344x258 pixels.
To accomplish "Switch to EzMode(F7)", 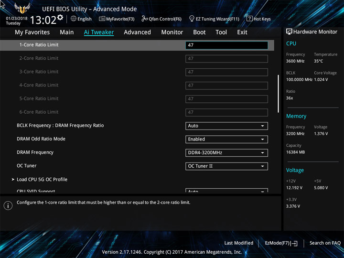I will 281,243.
